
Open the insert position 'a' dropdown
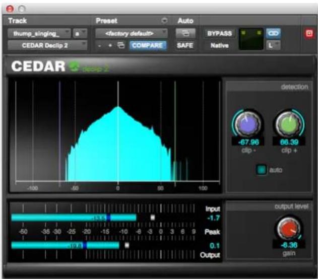[80, 33]
